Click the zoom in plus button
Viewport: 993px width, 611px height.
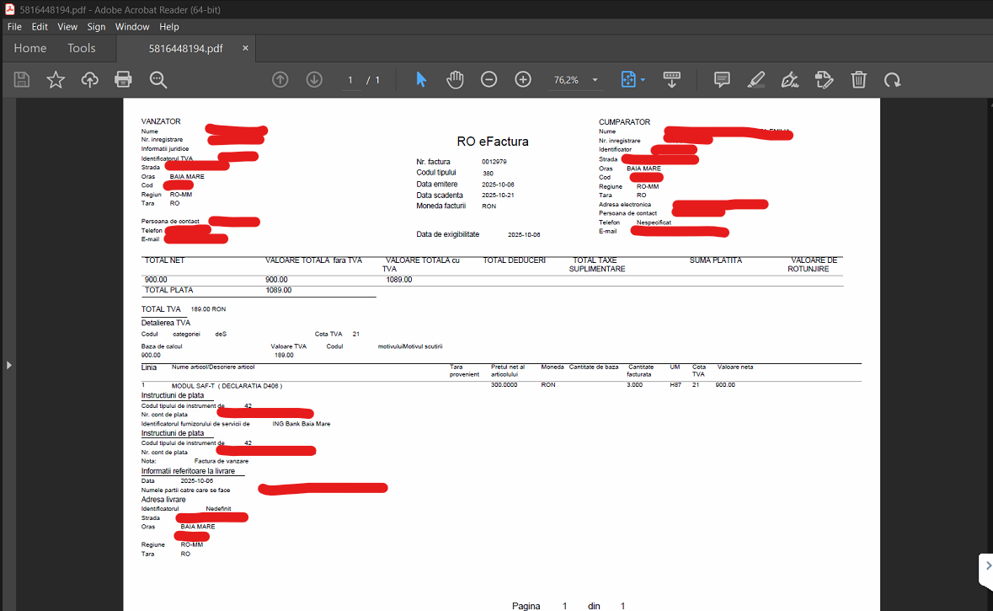523,80
